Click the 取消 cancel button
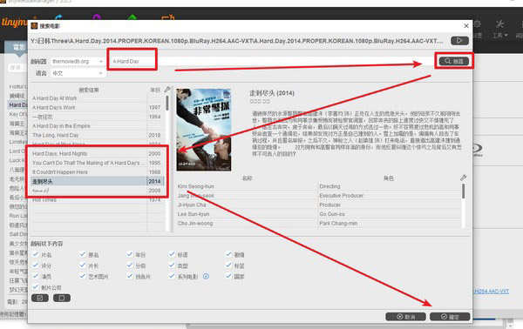This screenshot has height=329, width=523. coord(405,317)
